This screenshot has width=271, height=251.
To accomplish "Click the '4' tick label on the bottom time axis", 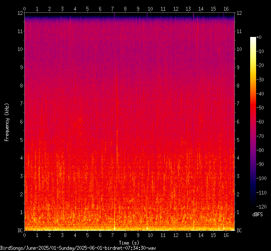I will click(x=75, y=235).
